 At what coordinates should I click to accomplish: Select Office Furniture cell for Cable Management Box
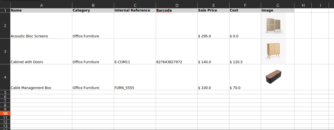(93, 77)
